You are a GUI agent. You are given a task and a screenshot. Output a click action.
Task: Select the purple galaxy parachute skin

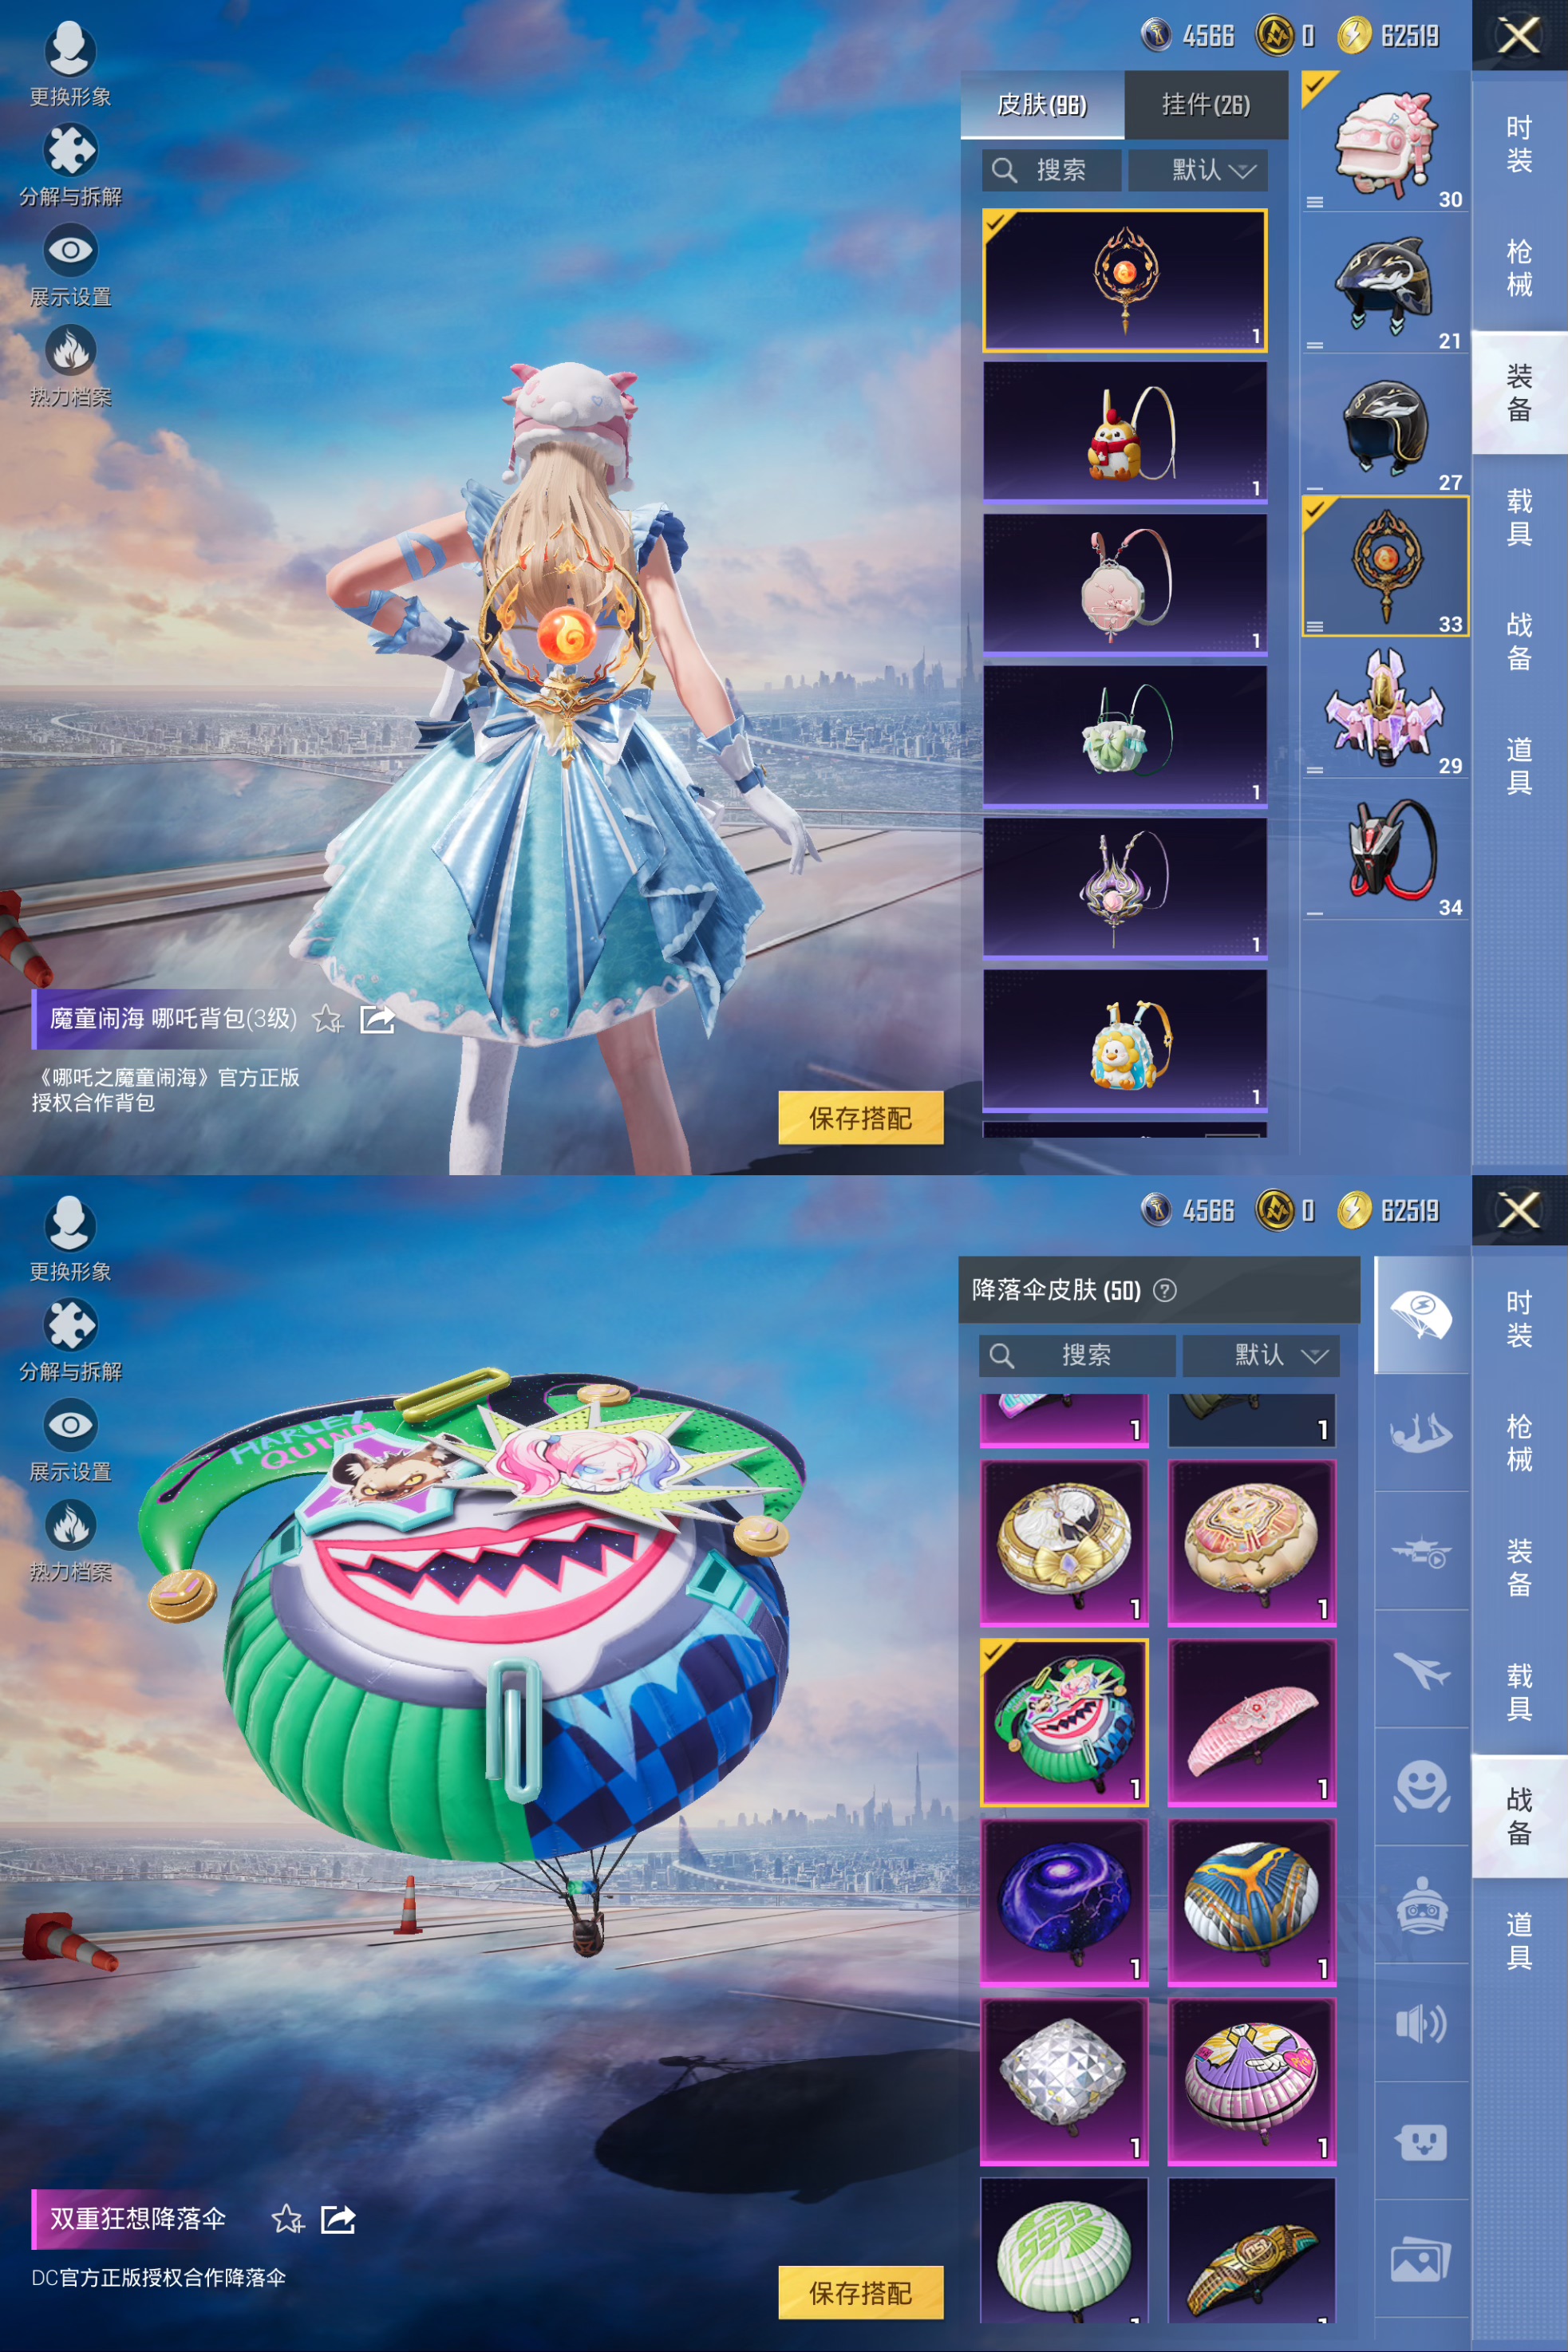(1064, 1902)
